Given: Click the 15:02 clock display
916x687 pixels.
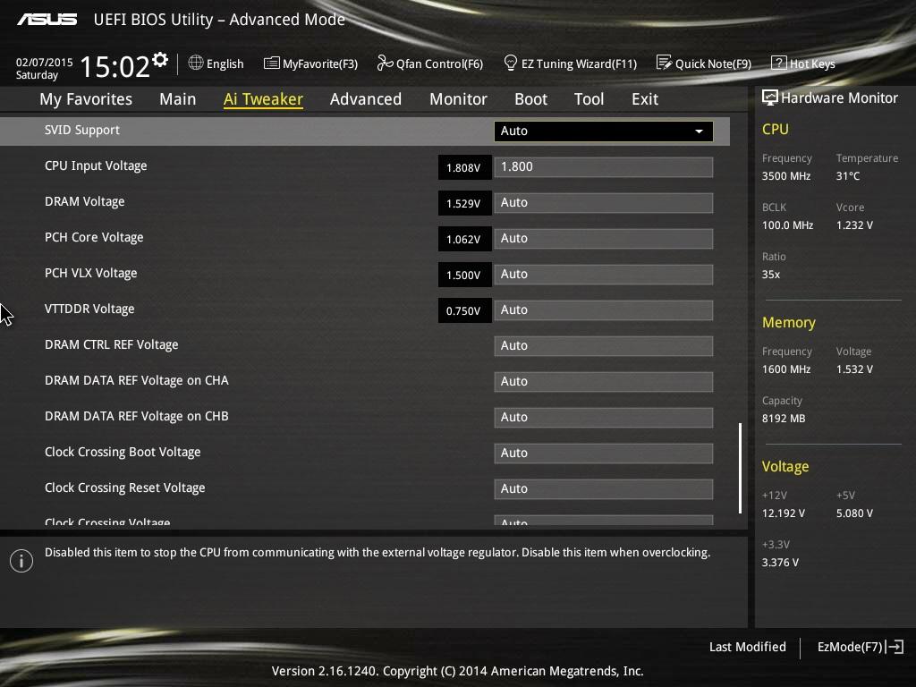Looking at the screenshot, I should (114, 66).
